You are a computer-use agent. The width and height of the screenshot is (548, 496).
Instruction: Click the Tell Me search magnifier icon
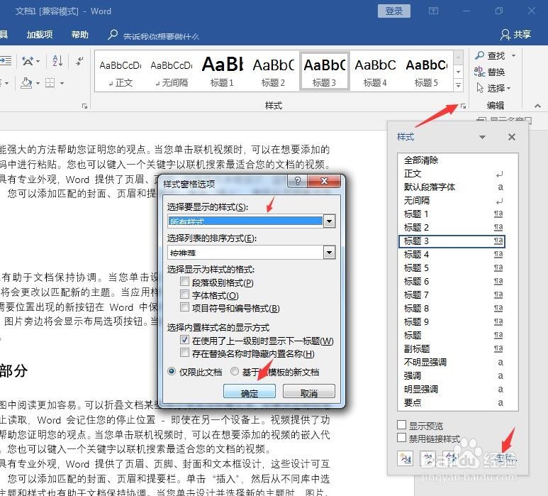tap(113, 34)
